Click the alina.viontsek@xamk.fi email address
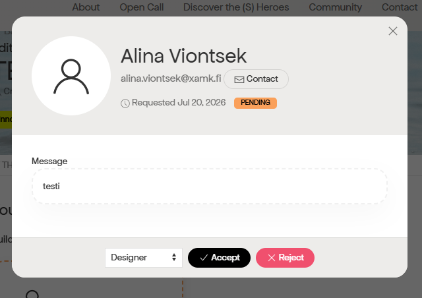The image size is (422, 298). click(x=171, y=78)
